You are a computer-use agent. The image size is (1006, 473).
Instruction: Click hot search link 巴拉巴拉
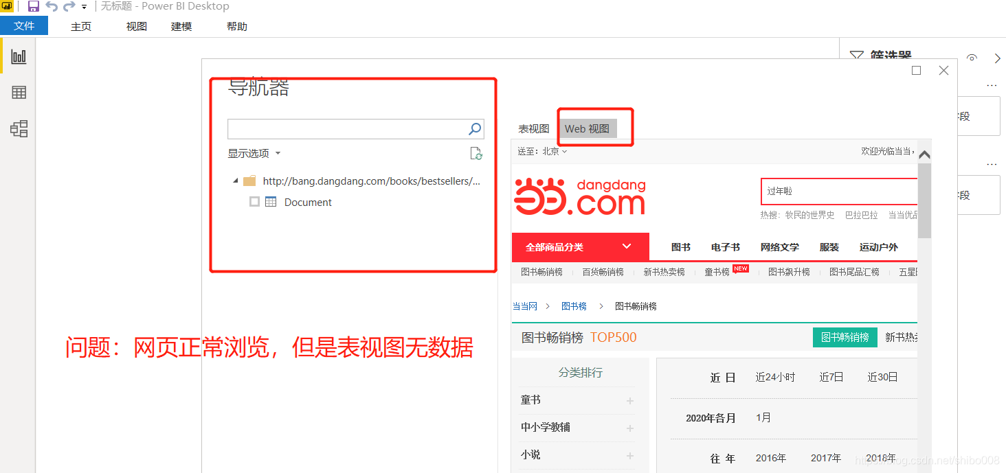click(x=861, y=215)
